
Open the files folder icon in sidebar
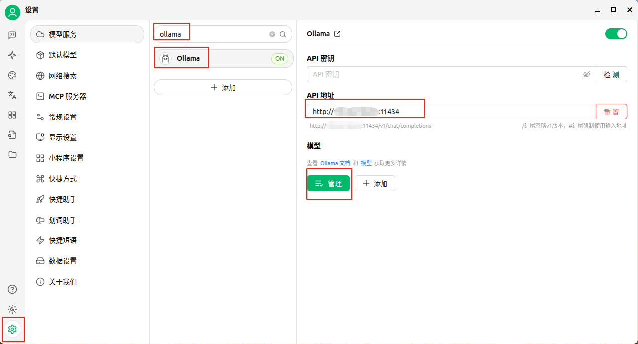tap(13, 154)
